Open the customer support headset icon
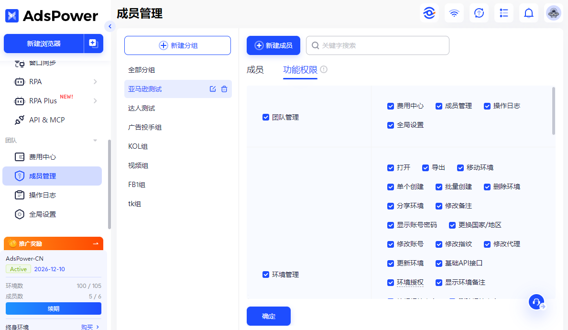The height and width of the screenshot is (330, 568). [536, 302]
